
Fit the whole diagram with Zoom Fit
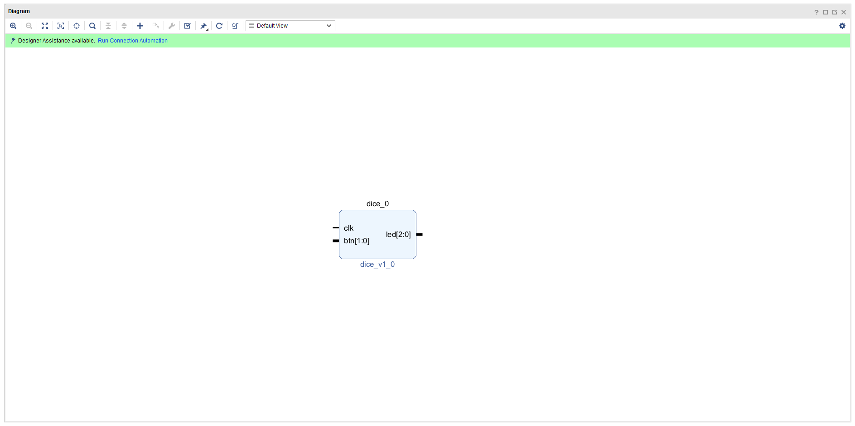coord(45,26)
